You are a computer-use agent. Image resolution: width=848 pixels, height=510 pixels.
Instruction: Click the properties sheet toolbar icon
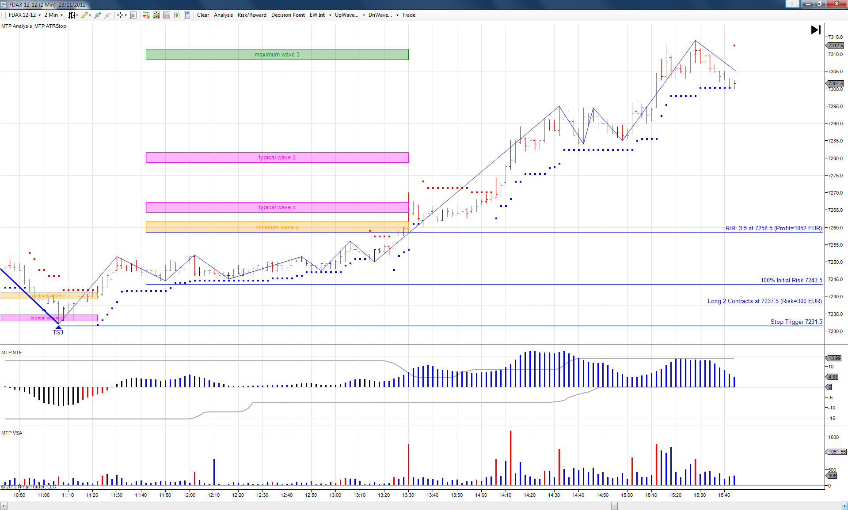pos(187,15)
